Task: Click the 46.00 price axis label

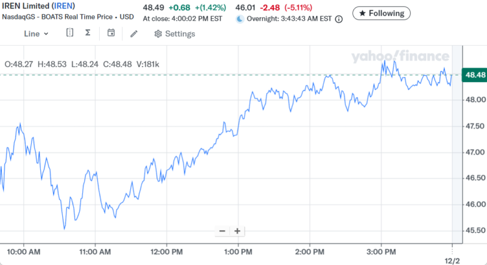Action: point(475,204)
